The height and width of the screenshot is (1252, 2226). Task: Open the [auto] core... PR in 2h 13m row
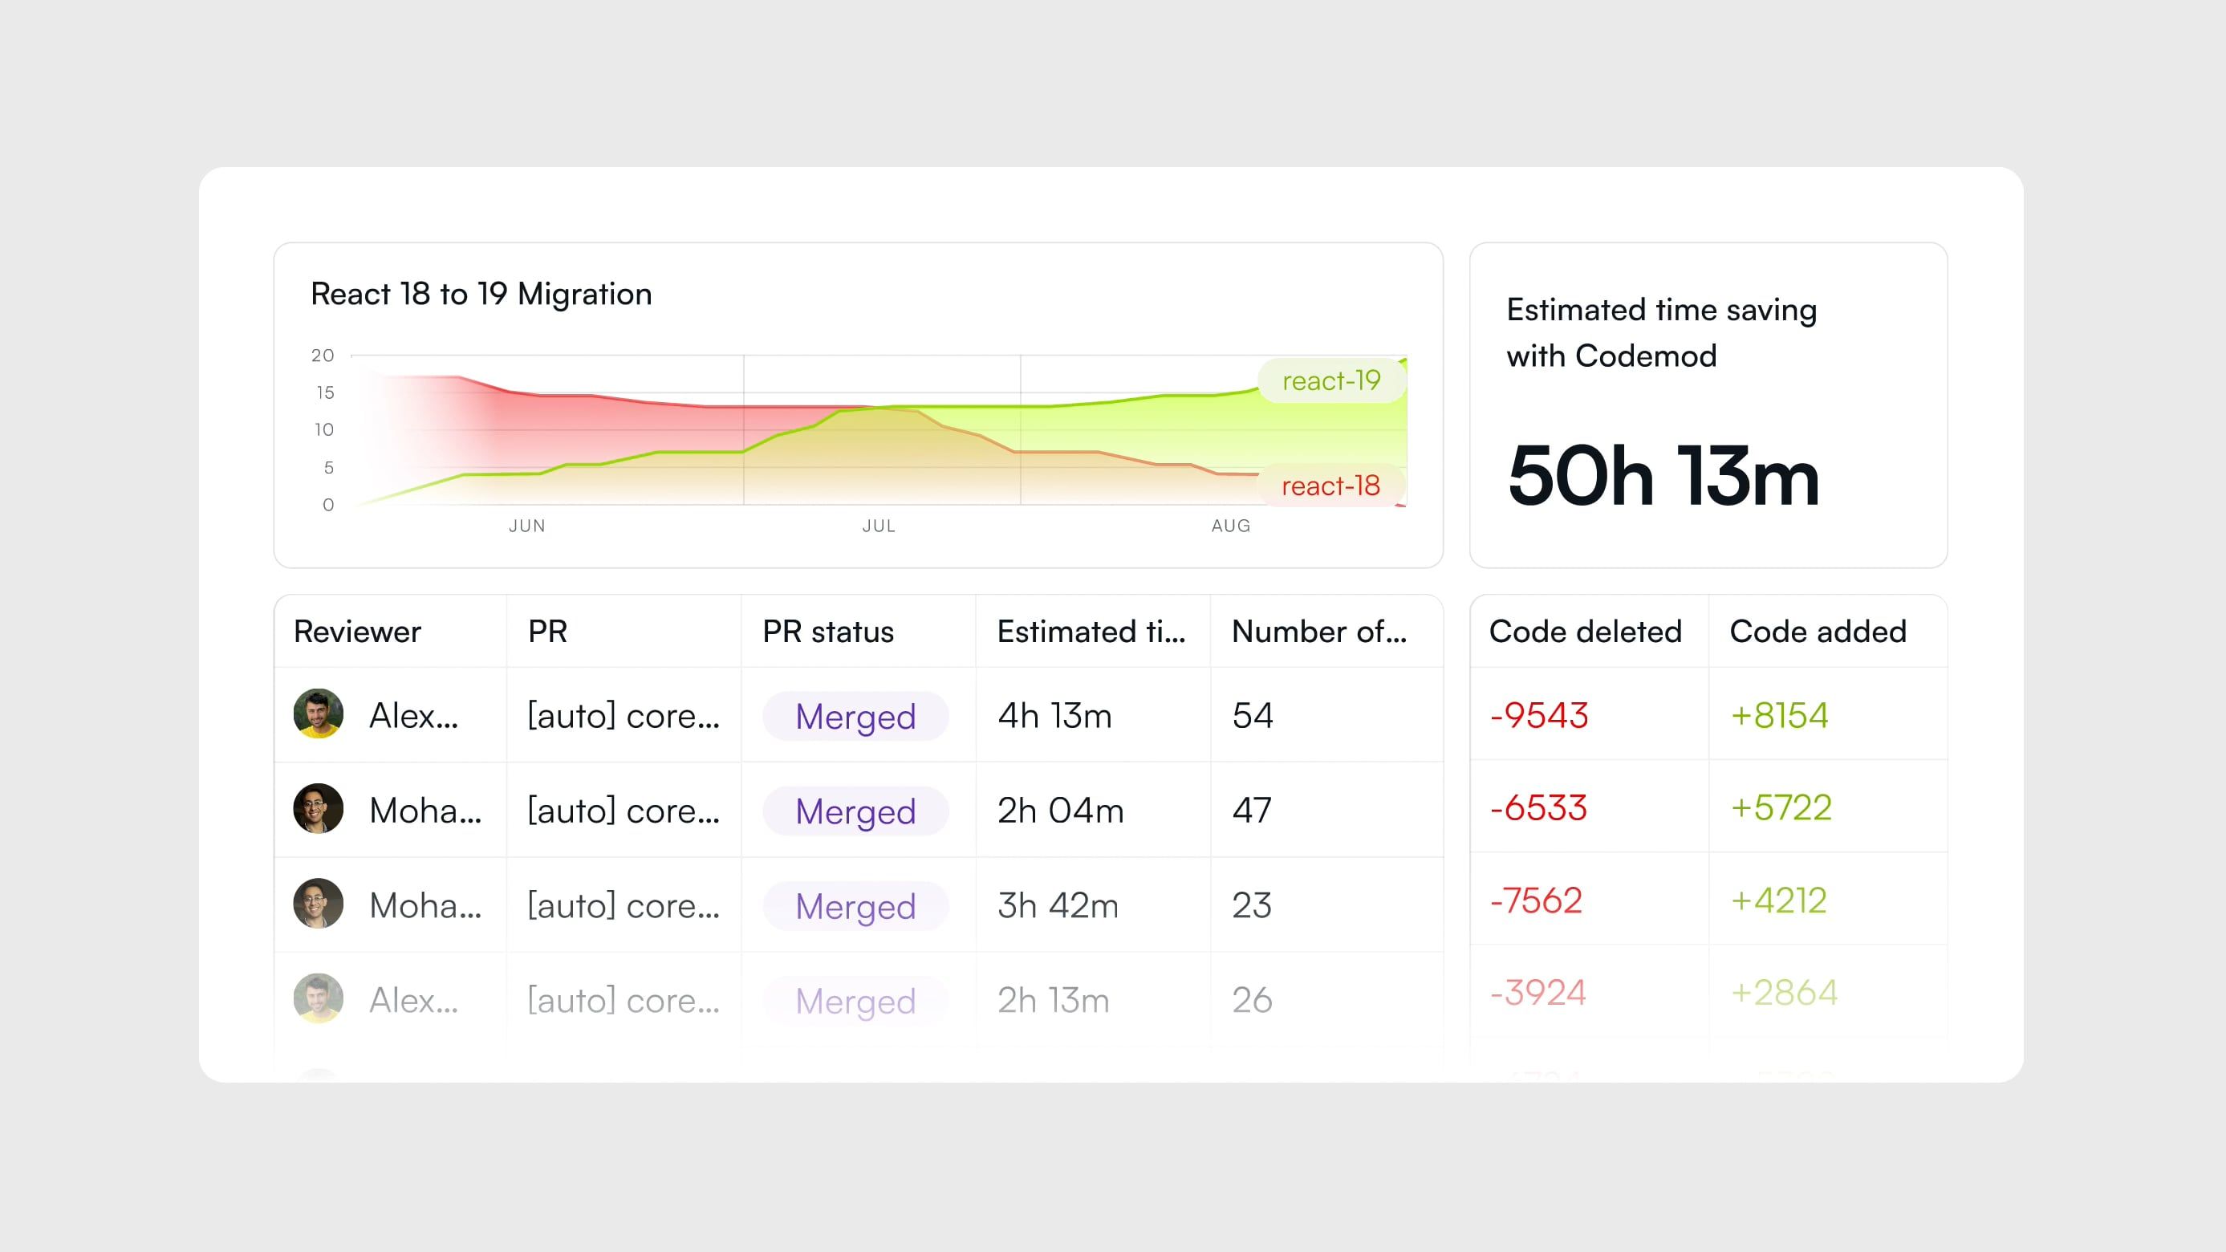point(624,1001)
